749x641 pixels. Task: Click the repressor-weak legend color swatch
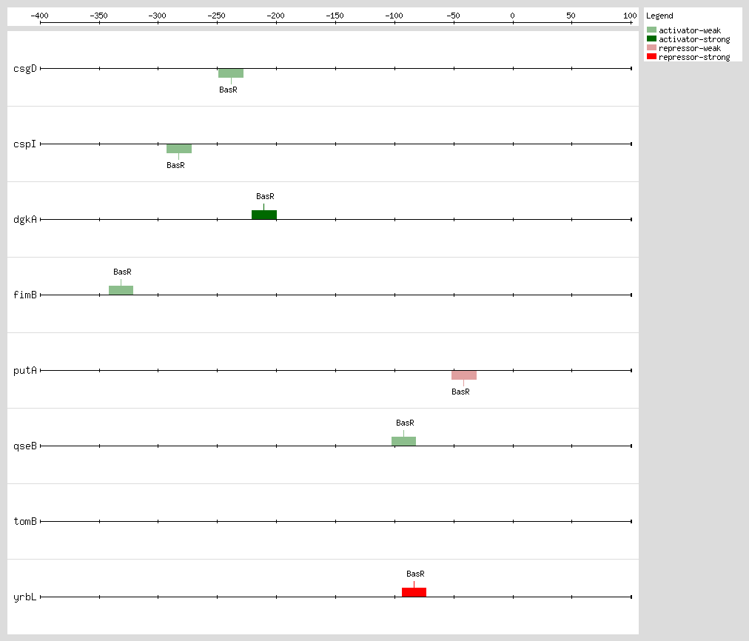[x=651, y=47]
